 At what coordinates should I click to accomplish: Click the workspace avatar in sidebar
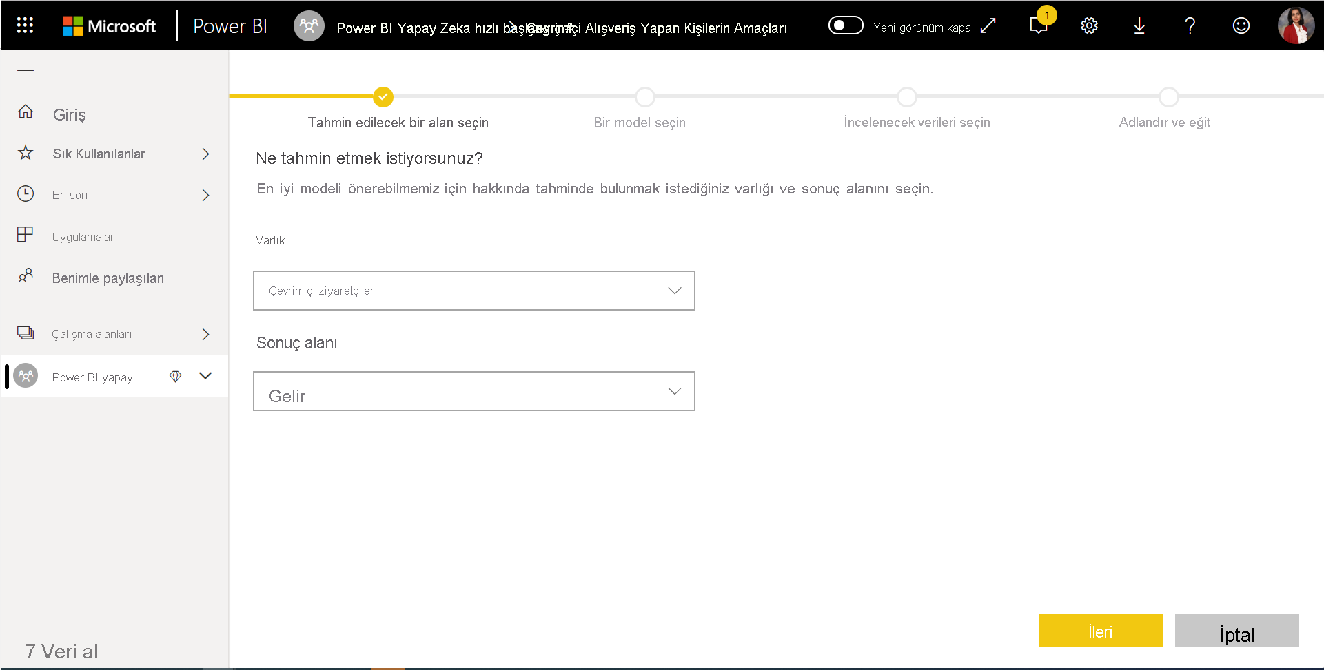coord(26,376)
